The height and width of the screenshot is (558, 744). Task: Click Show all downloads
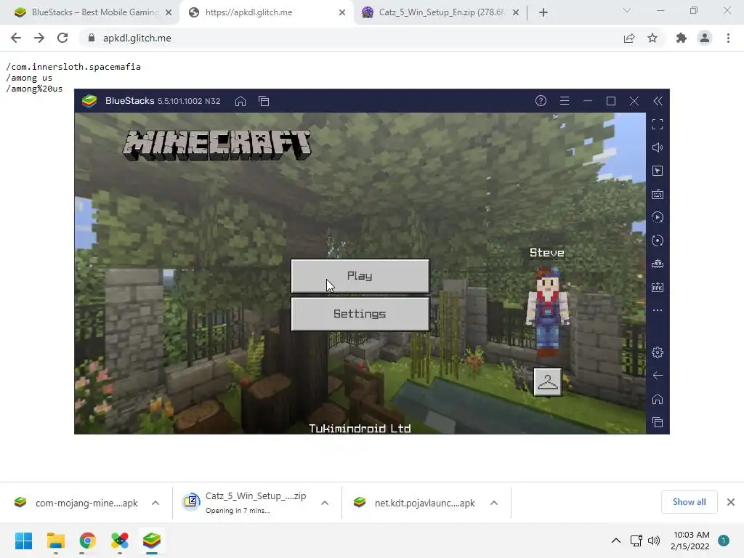(689, 502)
